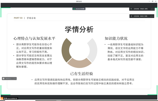Click 正在讲话 text in the upper speaking bar
Screen dimensions: 158x101
click(136, 9)
